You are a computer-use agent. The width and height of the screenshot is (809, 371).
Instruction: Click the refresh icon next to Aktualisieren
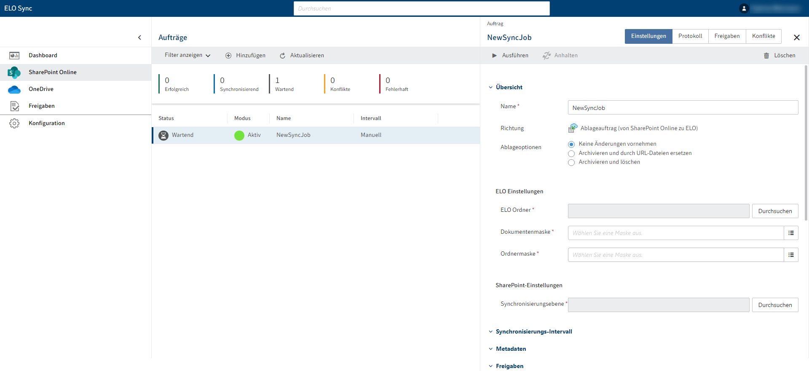(282, 56)
